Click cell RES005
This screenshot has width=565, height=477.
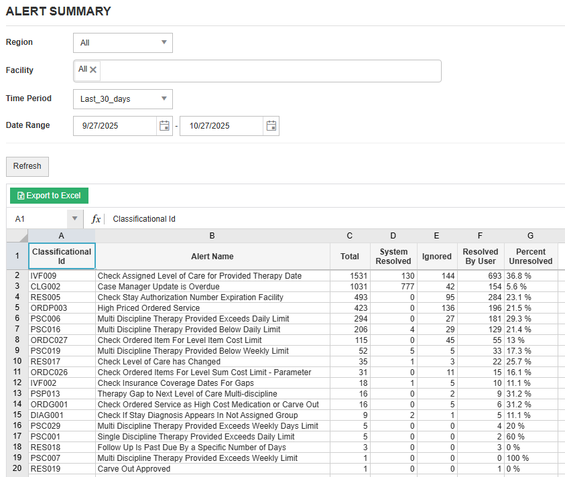[62, 297]
